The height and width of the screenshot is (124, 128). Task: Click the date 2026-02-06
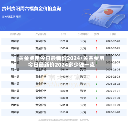(113, 55)
